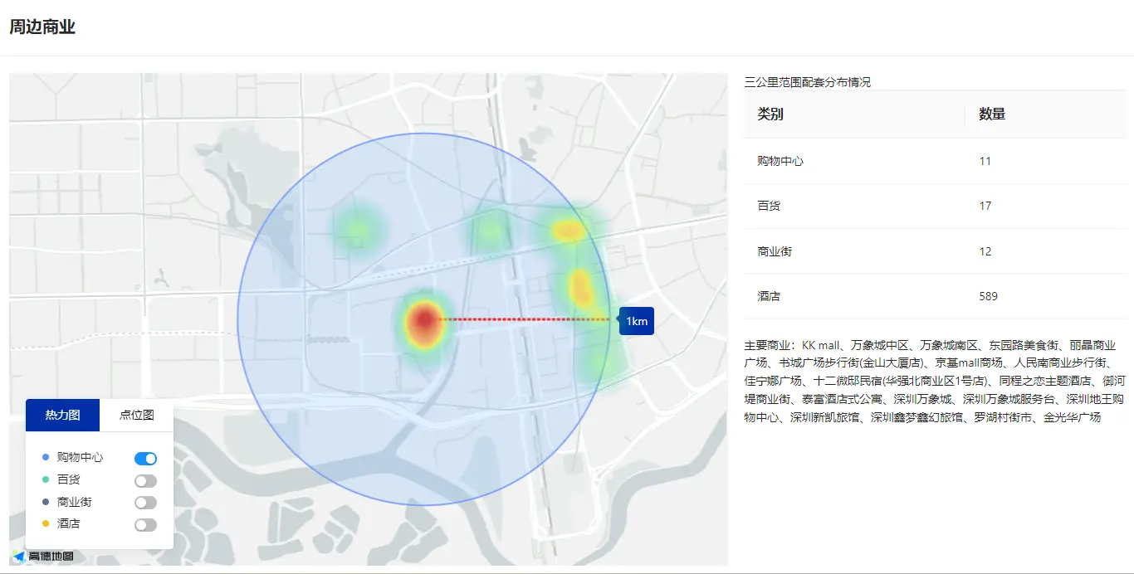Click the 三公里范围配套分布情况 caption
The width and height of the screenshot is (1134, 574).
click(x=808, y=82)
